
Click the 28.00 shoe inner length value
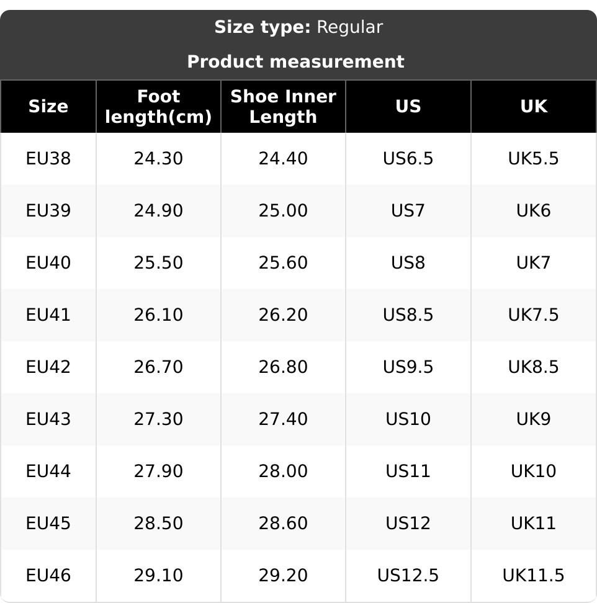[283, 471]
